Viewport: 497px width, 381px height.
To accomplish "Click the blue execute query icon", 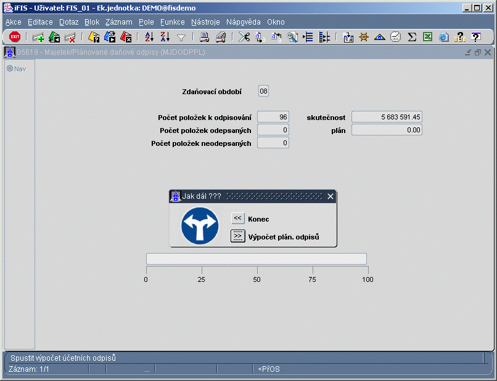I will 110,38.
